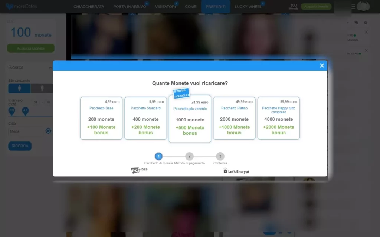Image resolution: width=380 pixels, height=237 pixels.
Task: Open the Preferiti tab
Action: click(x=216, y=7)
